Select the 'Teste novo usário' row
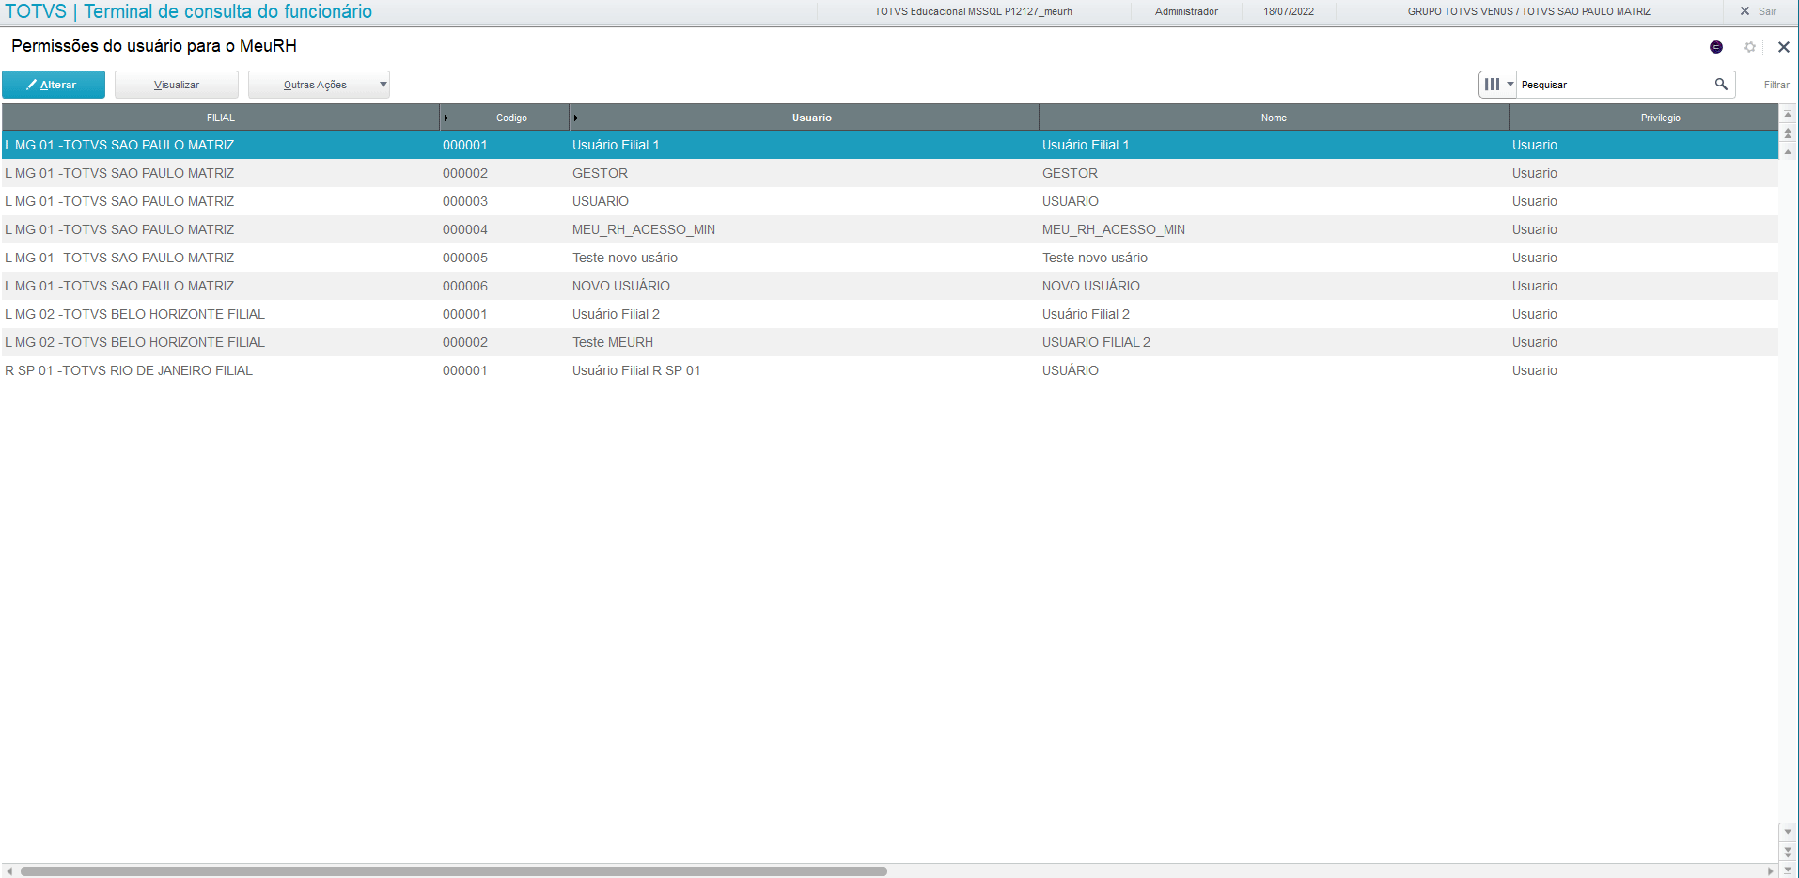The image size is (1799, 878). click(889, 258)
